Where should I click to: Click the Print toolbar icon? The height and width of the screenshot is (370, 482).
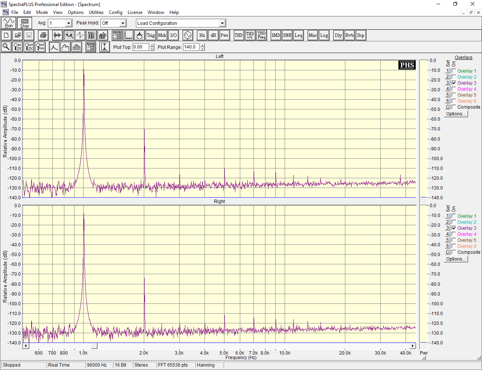(43, 35)
